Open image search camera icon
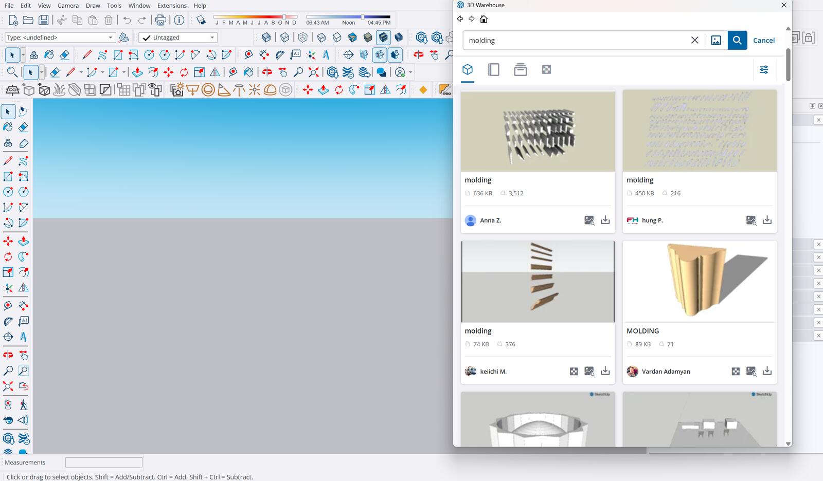The height and width of the screenshot is (481, 823). click(x=716, y=40)
